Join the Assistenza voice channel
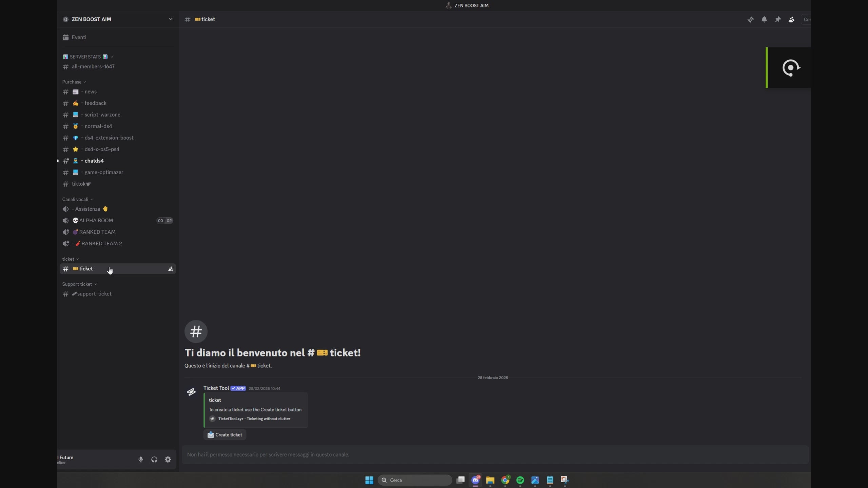This screenshot has width=868, height=488. pos(117,209)
